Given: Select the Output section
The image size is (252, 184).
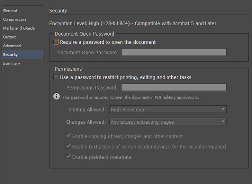Looking at the screenshot, I should coord(9,37).
